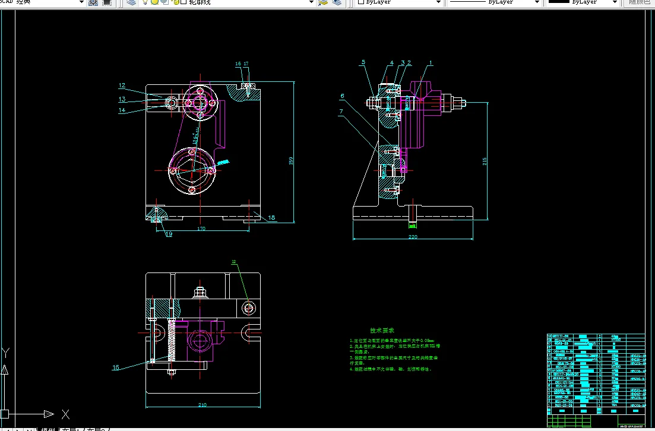Viewport: 655px width, 431px height.
Task: Click the My Workspace monitor icon
Action: click(x=107, y=2)
